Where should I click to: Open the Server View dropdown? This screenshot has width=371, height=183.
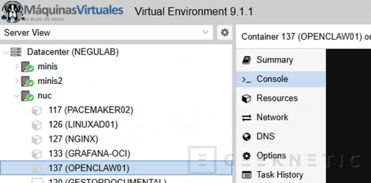point(107,33)
